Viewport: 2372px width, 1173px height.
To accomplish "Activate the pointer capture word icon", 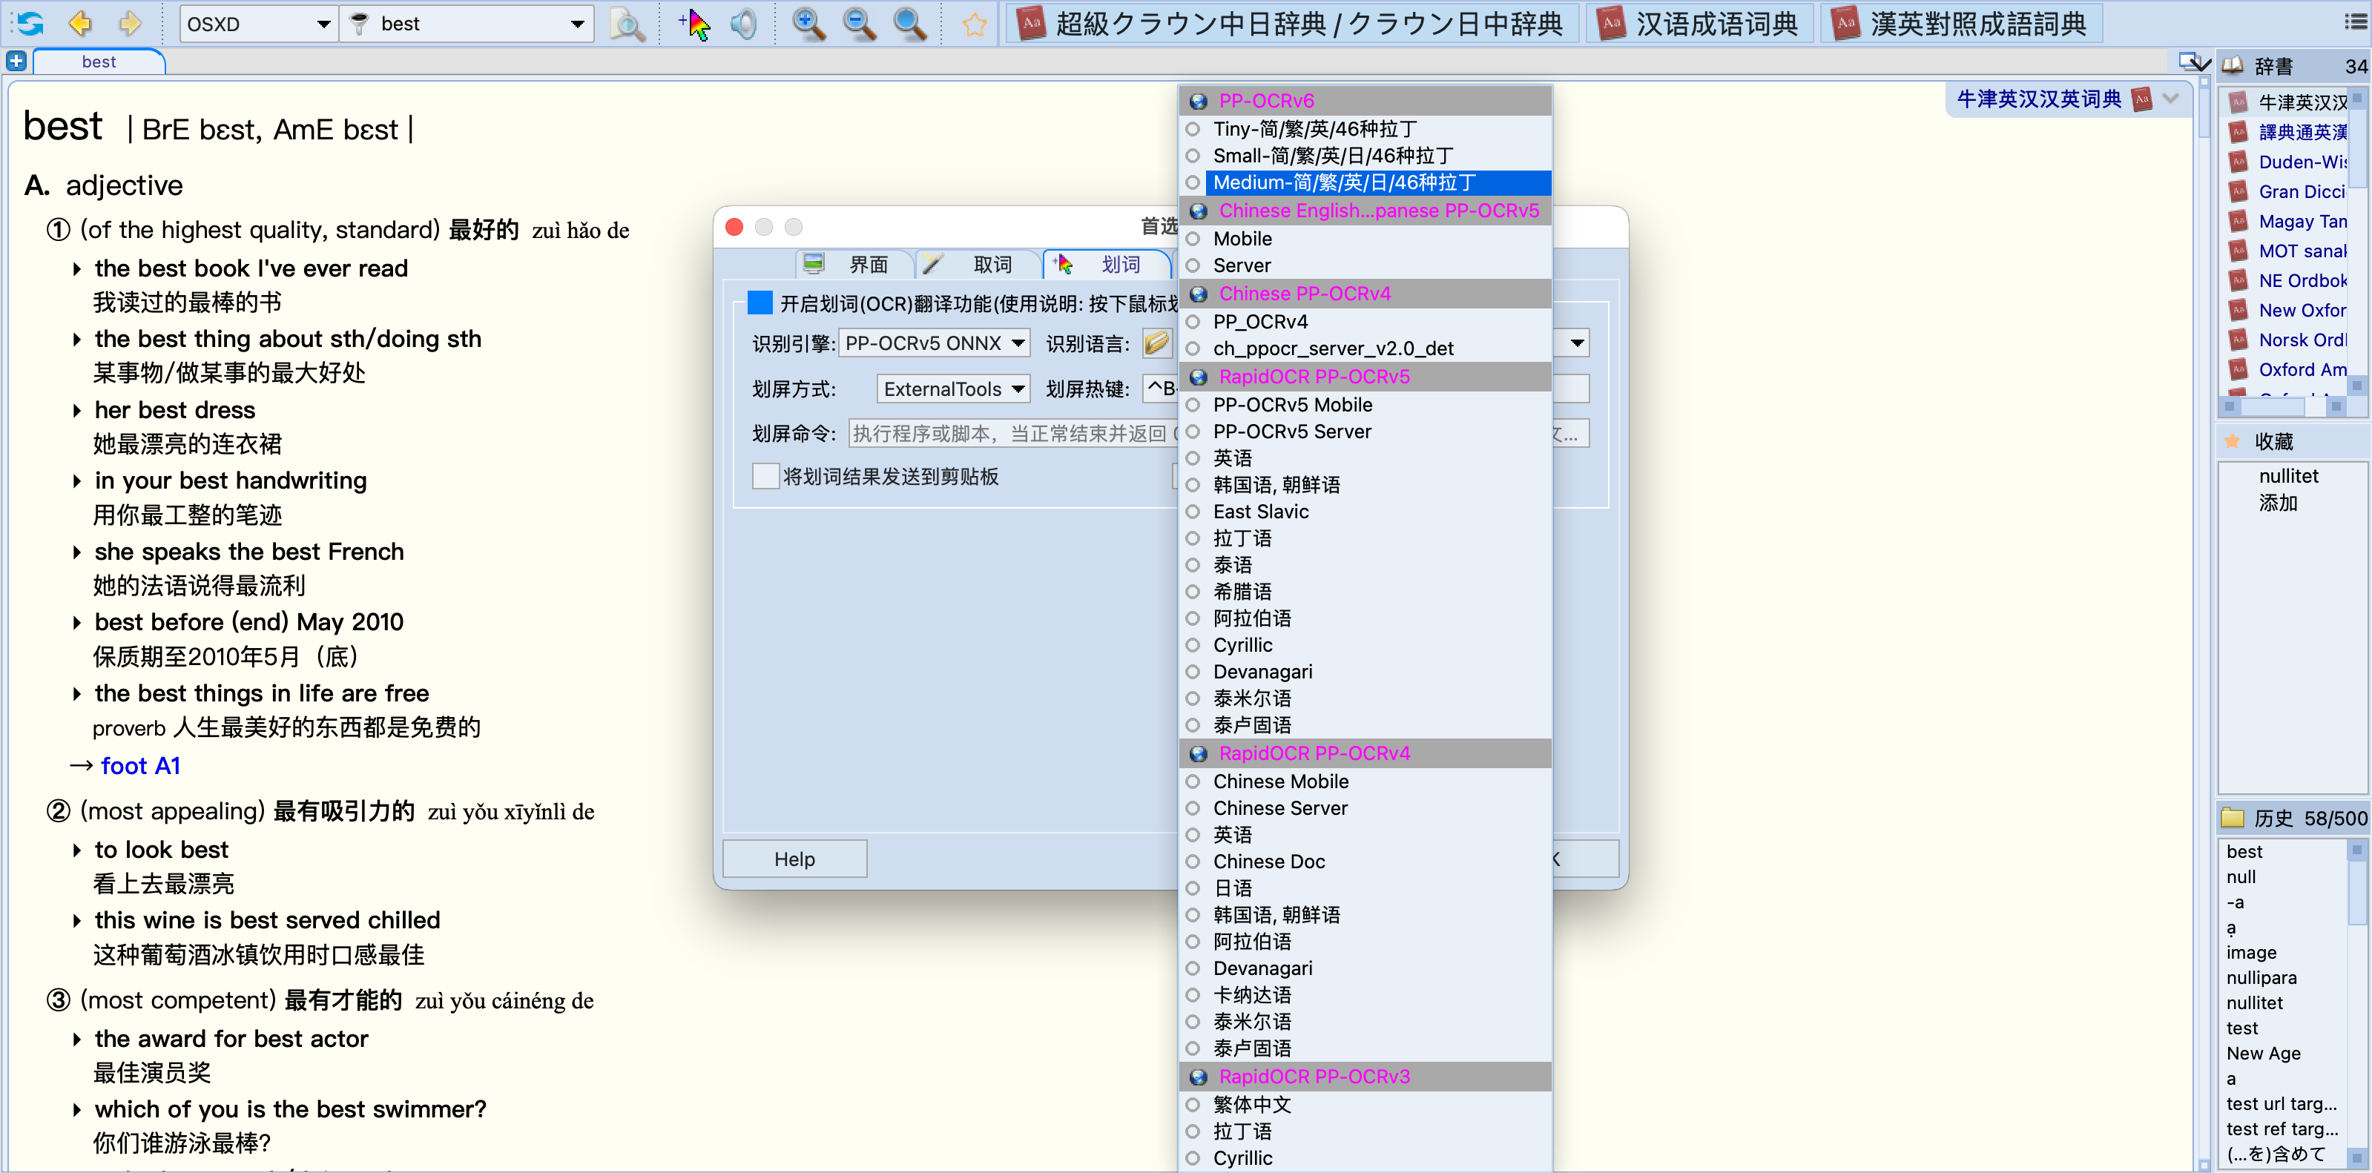I will (694, 24).
